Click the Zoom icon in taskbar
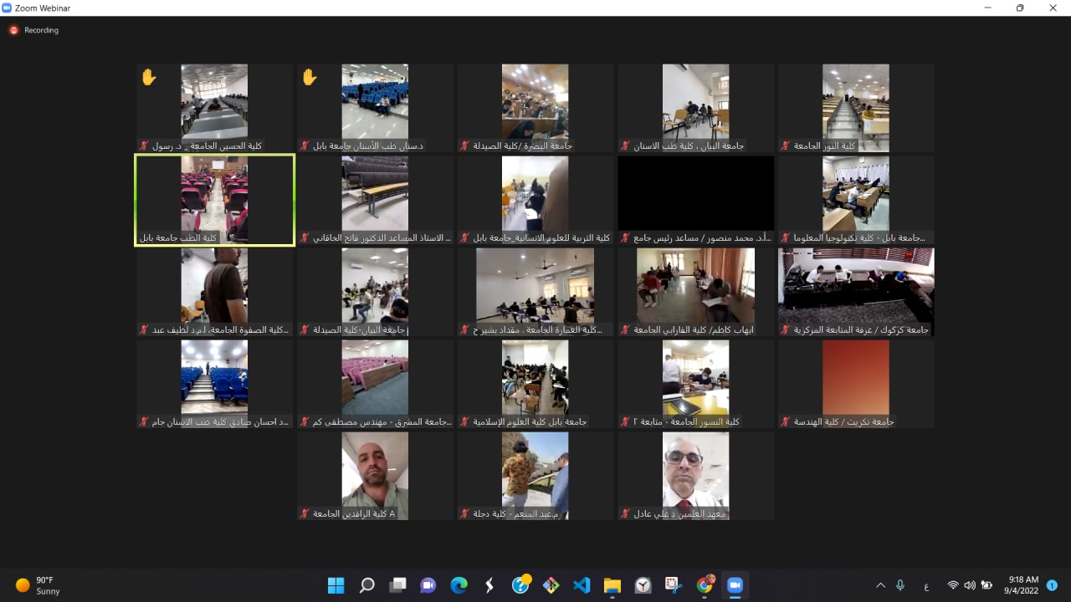The width and height of the screenshot is (1071, 602). 735,585
